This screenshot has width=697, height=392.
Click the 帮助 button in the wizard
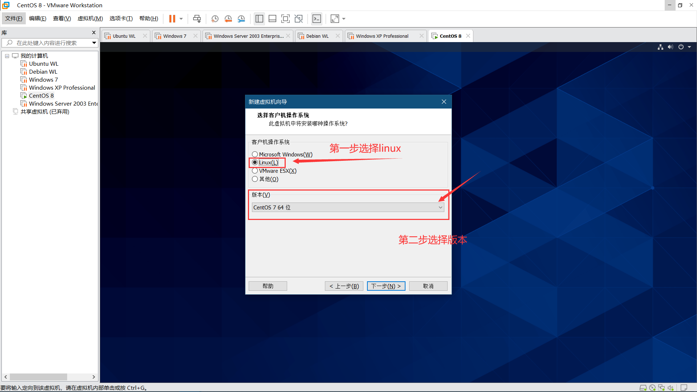coord(268,286)
